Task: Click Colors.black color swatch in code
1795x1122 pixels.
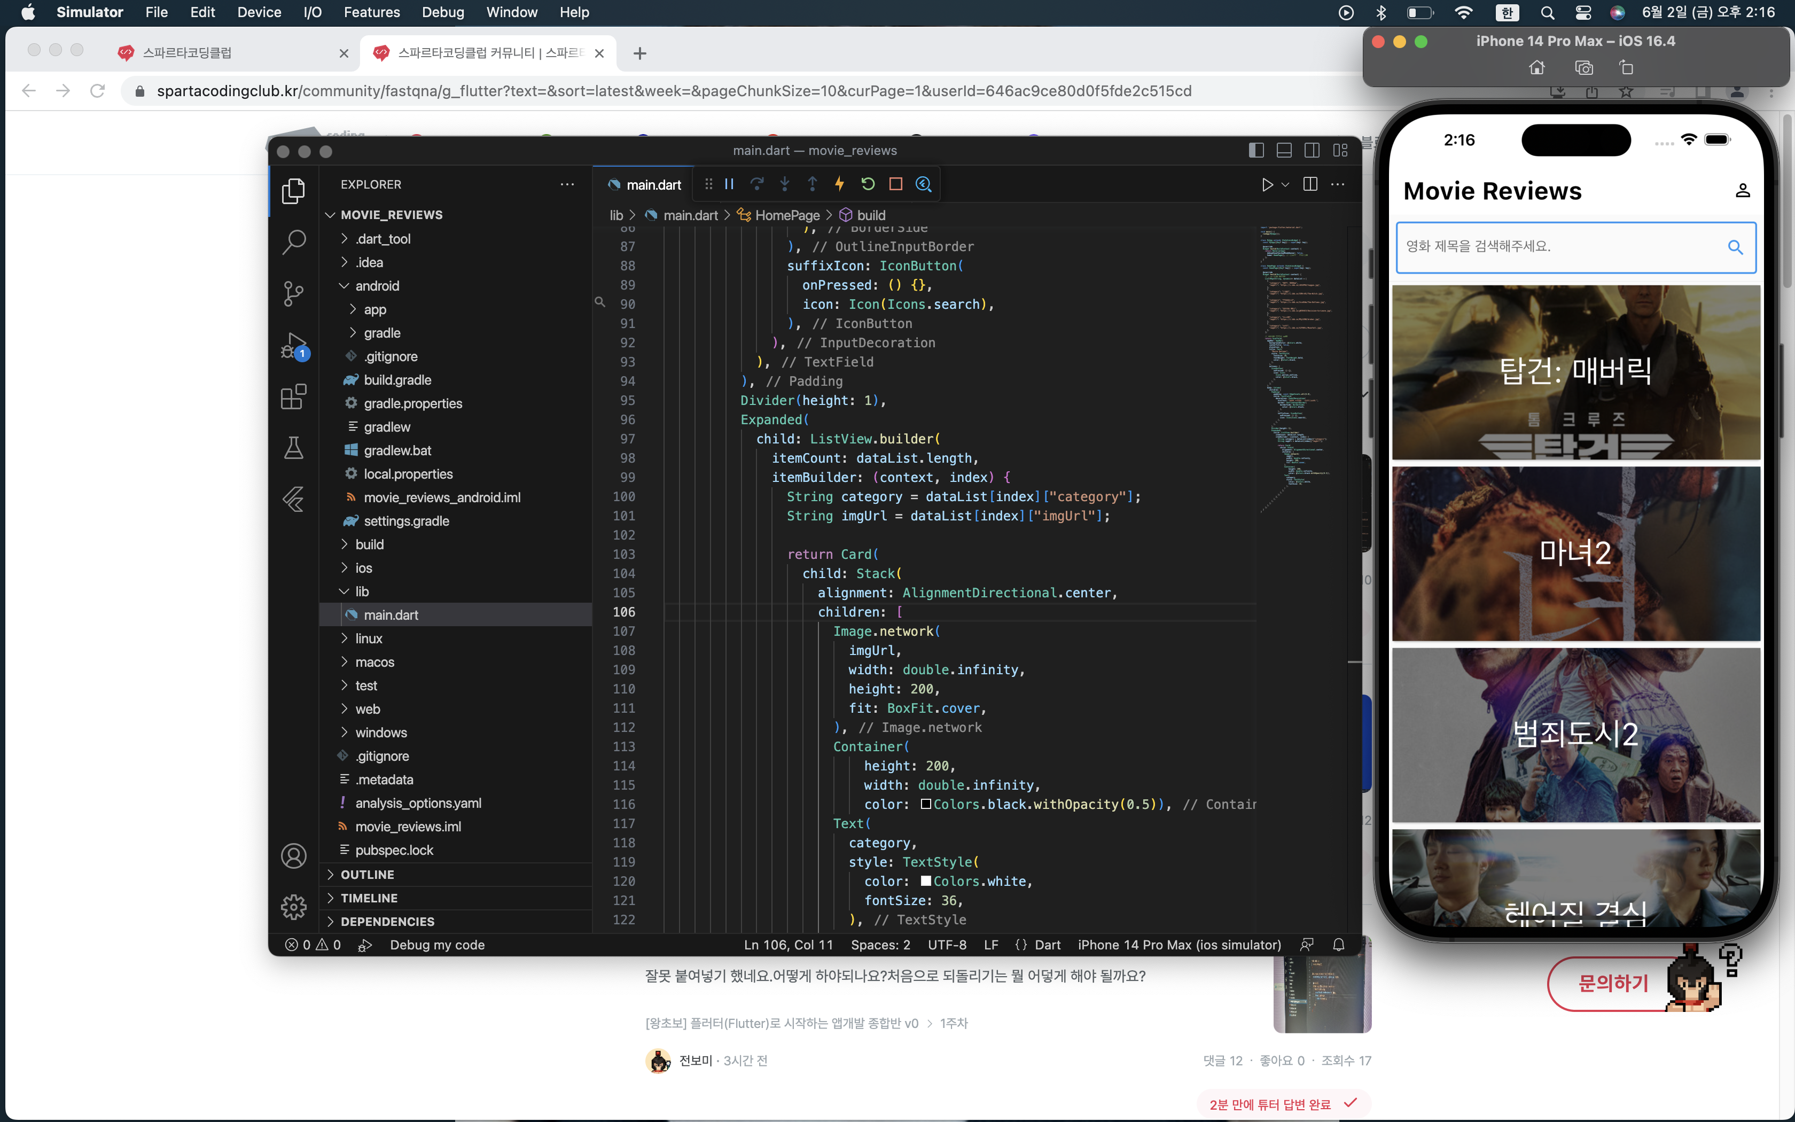Action: click(926, 805)
